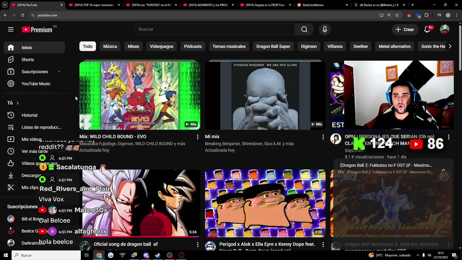Viewport: 462px width, 260px height.
Task: Click in the Buscar search field
Action: (x=214, y=29)
